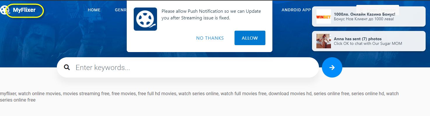Viewport: 430px width, 116px height.
Task: Submit search with the blue arrow button
Action: pyautogui.click(x=332, y=67)
